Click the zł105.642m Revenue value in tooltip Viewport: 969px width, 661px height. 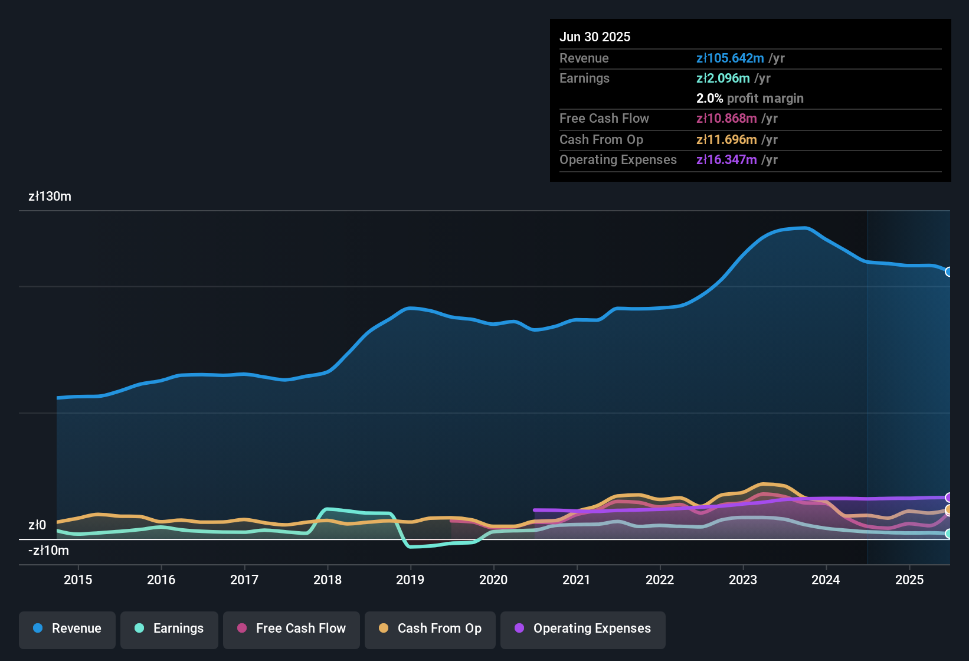[730, 58]
